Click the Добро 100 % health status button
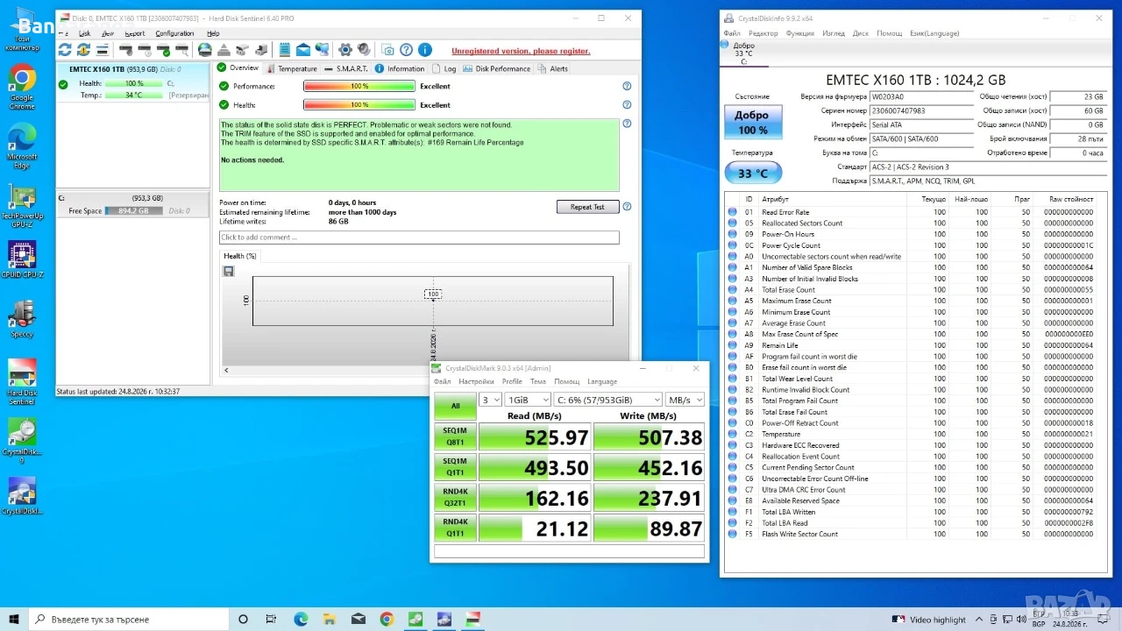Image resolution: width=1122 pixels, height=631 pixels. point(752,123)
